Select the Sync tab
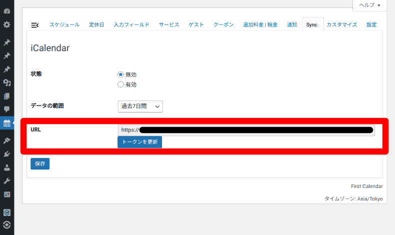Viewport: 395px width, 235px height. tap(312, 24)
